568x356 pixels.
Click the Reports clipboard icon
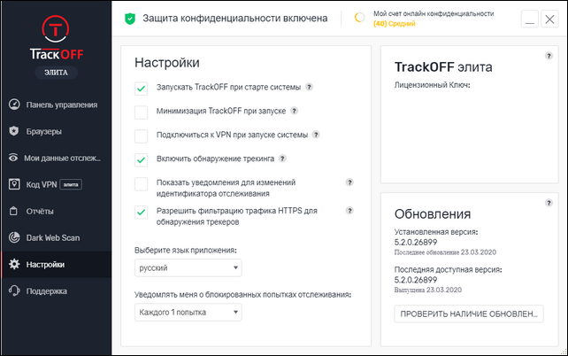pos(13,211)
